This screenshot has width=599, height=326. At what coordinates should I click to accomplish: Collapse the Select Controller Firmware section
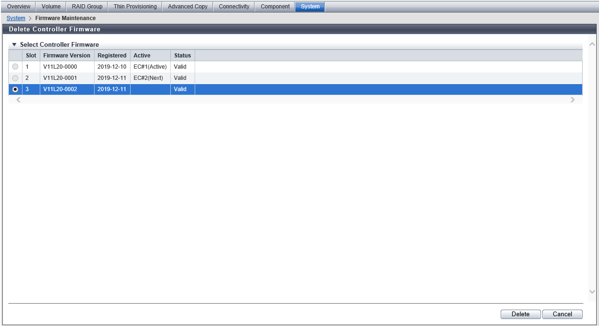point(15,45)
